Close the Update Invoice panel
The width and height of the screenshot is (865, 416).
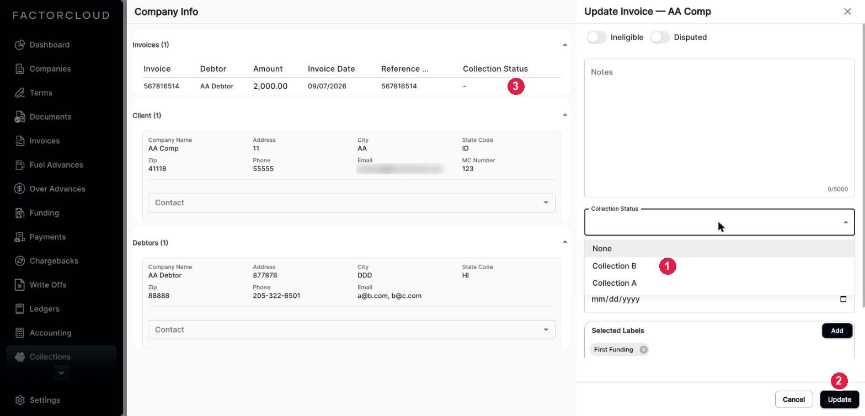pyautogui.click(x=847, y=12)
